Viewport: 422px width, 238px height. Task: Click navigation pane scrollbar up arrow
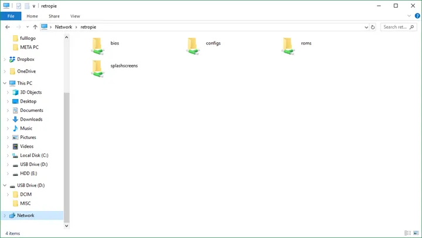tap(66, 38)
